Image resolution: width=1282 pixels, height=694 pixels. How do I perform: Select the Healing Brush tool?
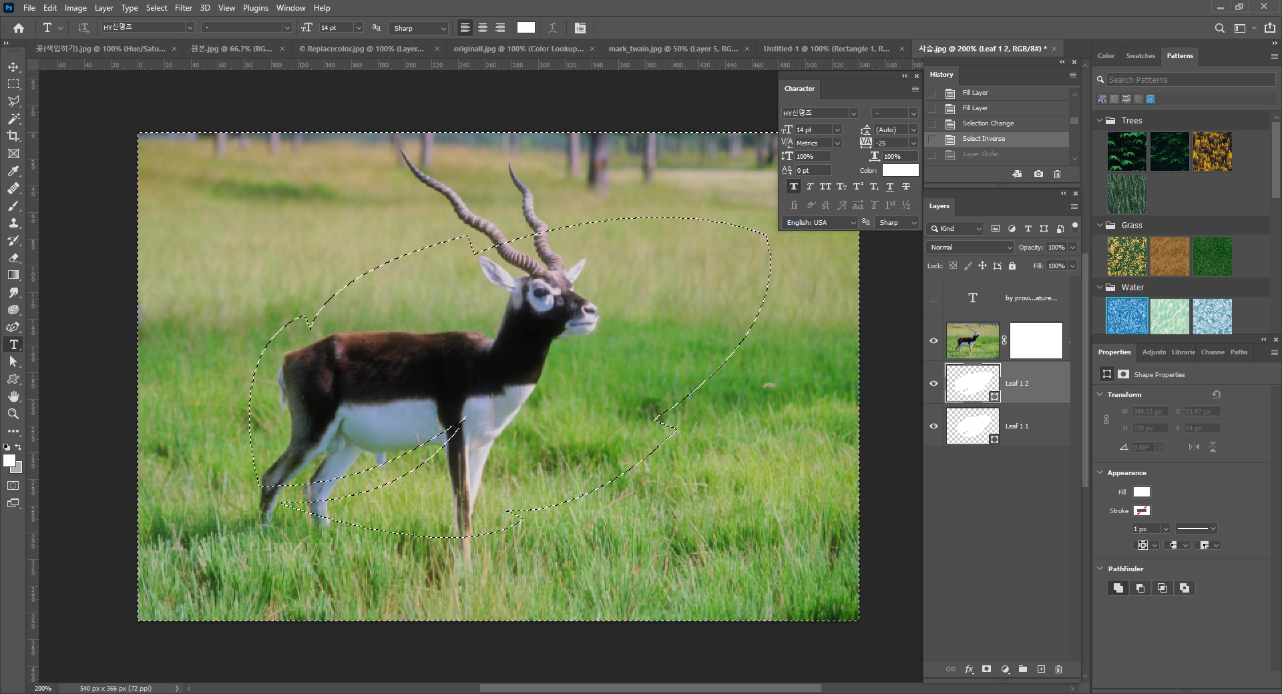coord(13,188)
